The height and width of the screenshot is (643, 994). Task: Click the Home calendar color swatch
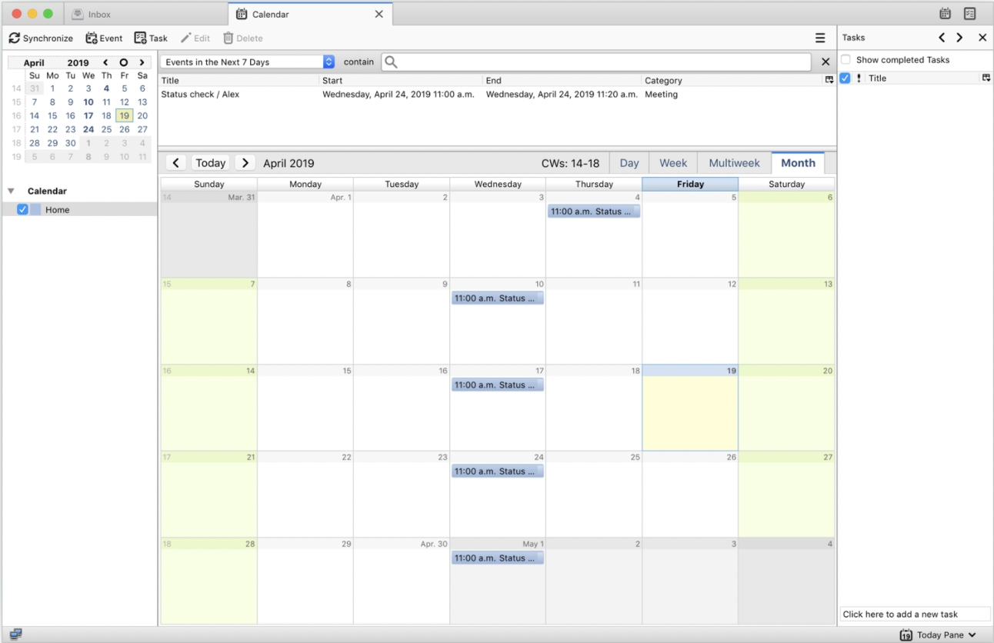(x=35, y=209)
